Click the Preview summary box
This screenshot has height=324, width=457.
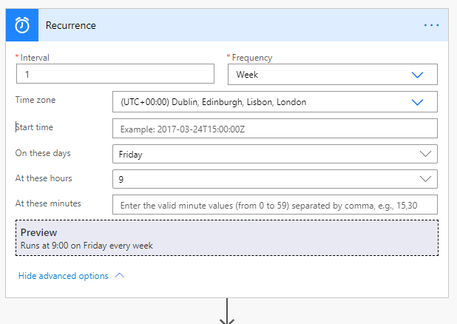226,238
